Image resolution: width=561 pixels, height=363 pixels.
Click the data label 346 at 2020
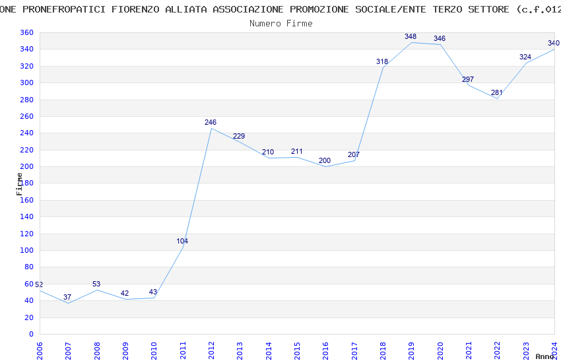(440, 39)
